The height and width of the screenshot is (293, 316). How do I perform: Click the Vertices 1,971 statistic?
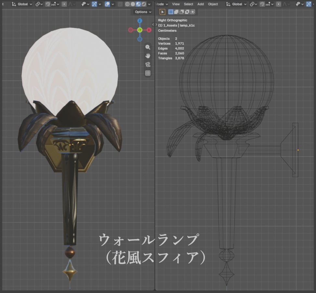point(171,44)
